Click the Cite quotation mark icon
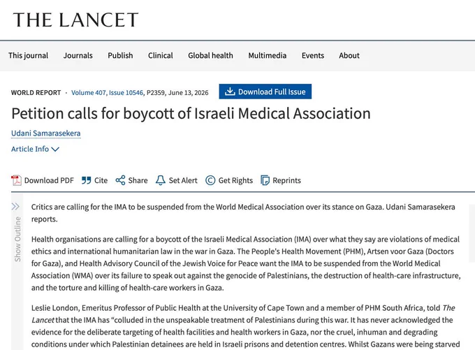This screenshot has width=475, height=350. tap(87, 181)
